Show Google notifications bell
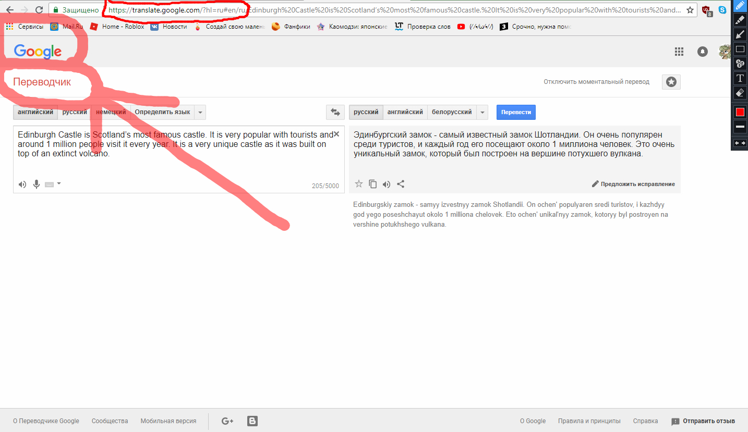748x432 pixels. click(x=703, y=51)
